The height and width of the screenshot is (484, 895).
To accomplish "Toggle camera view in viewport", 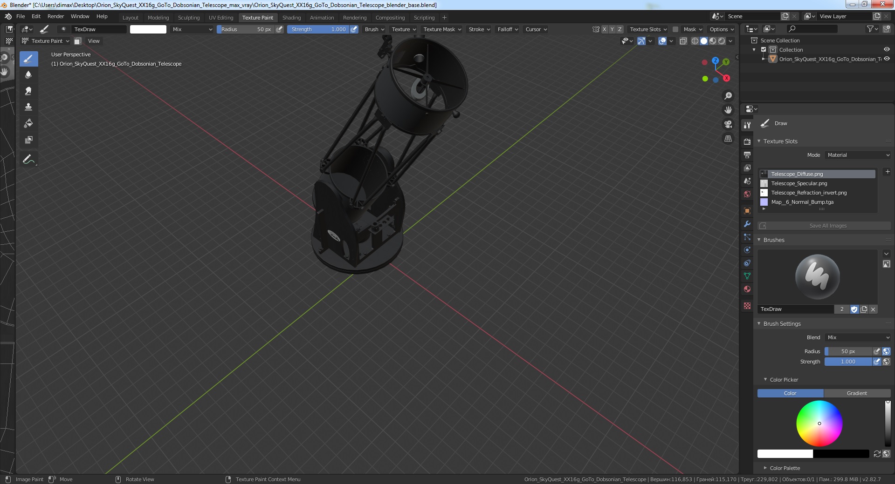I will point(728,124).
